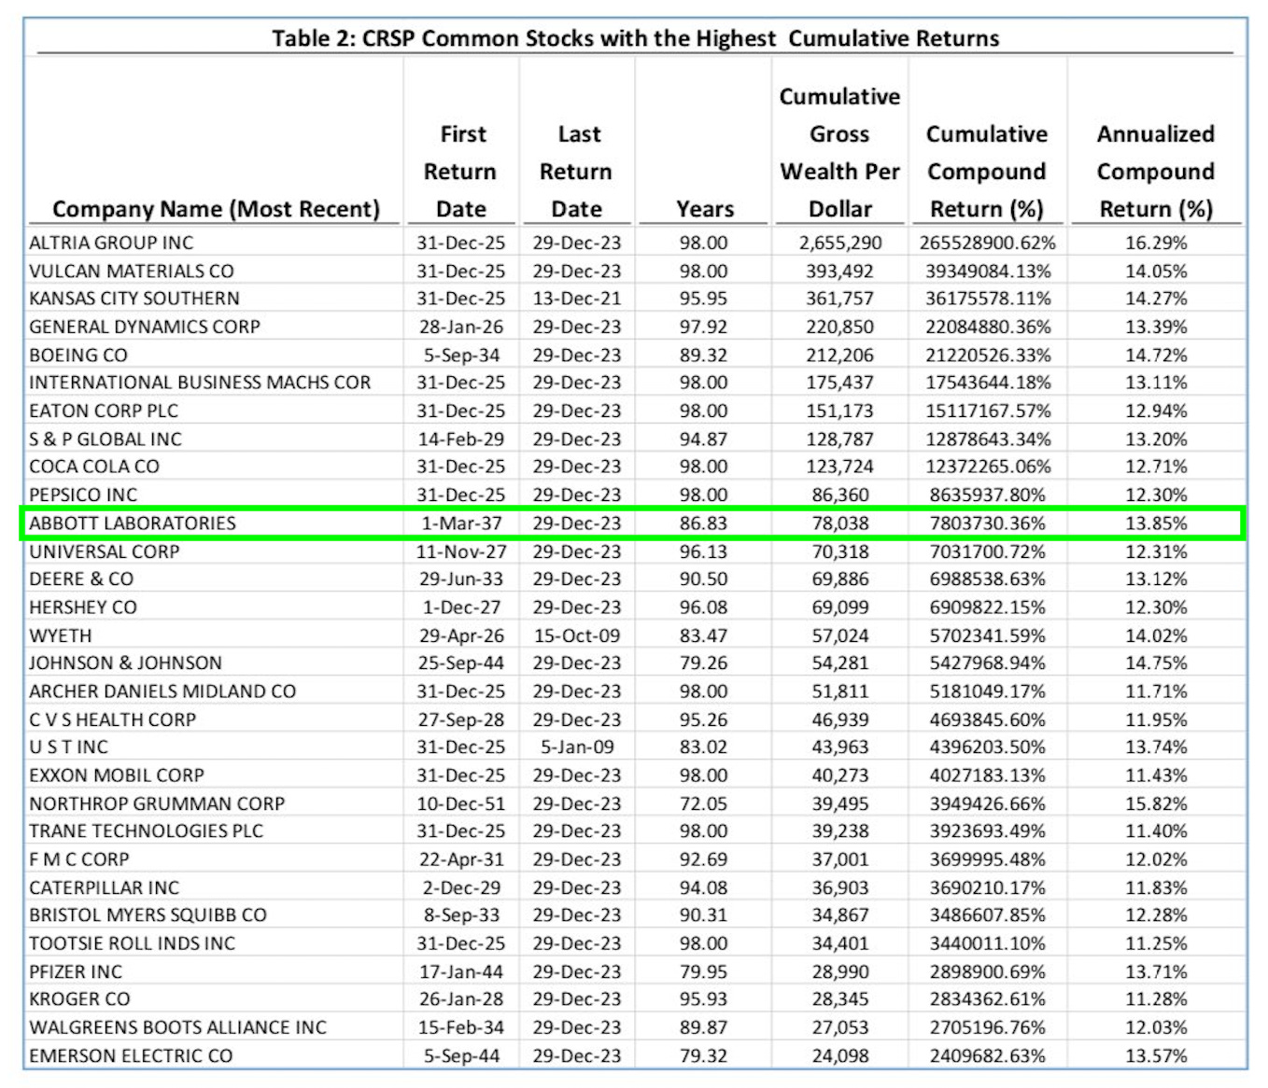
Task: Click the 1-Mar-37 first return date
Action: click(x=461, y=523)
